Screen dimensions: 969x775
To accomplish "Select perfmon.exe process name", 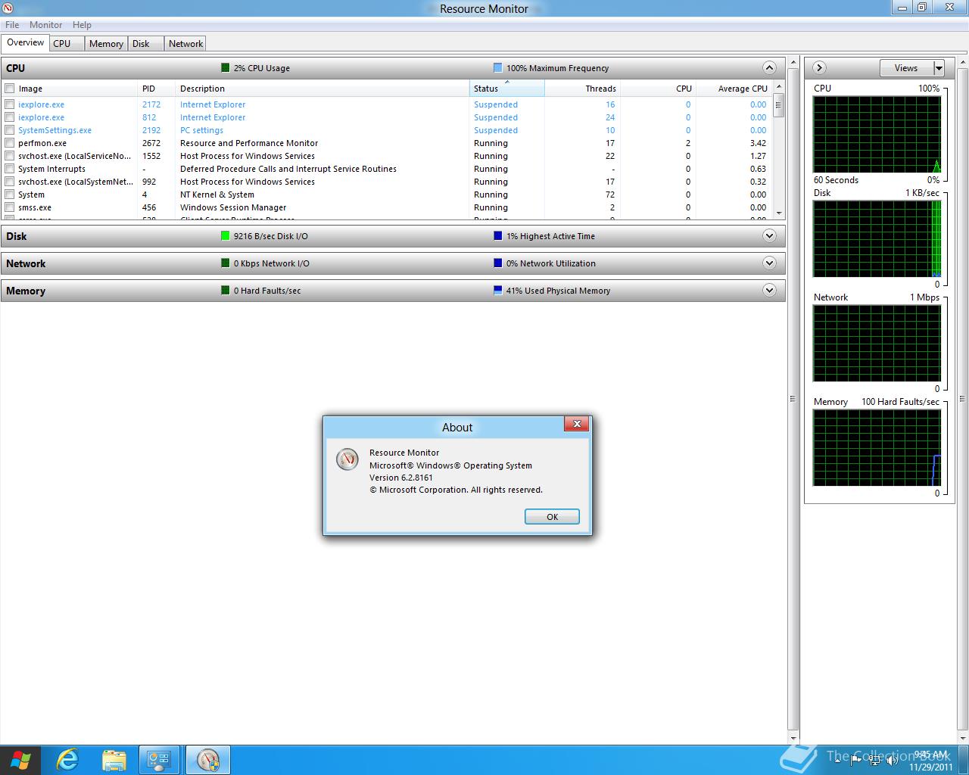I will click(x=42, y=143).
